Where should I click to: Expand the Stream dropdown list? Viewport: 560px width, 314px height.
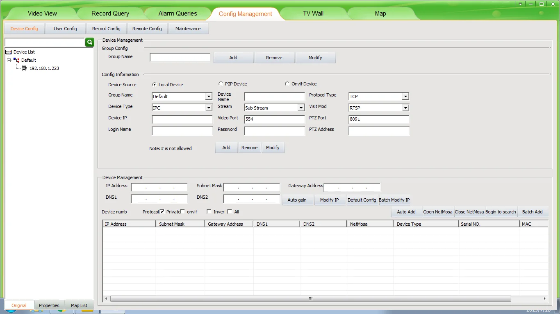(300, 108)
